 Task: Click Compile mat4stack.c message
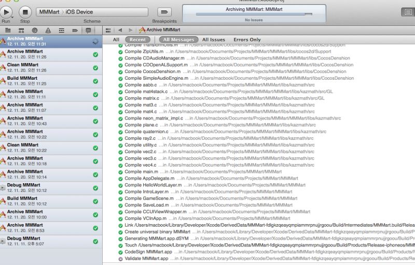pyautogui.click(x=226, y=92)
